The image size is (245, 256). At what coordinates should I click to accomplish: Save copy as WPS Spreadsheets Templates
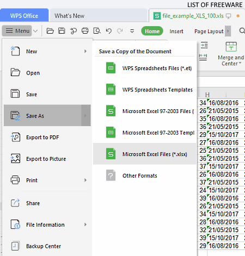coord(145,90)
